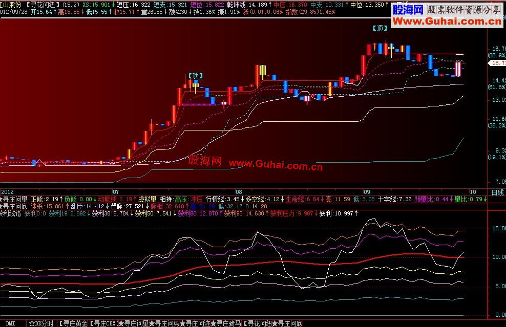The width and height of the screenshot is (506, 327).
Task: Switch to the ★寻庄问迹 tab
Action: tap(195, 323)
